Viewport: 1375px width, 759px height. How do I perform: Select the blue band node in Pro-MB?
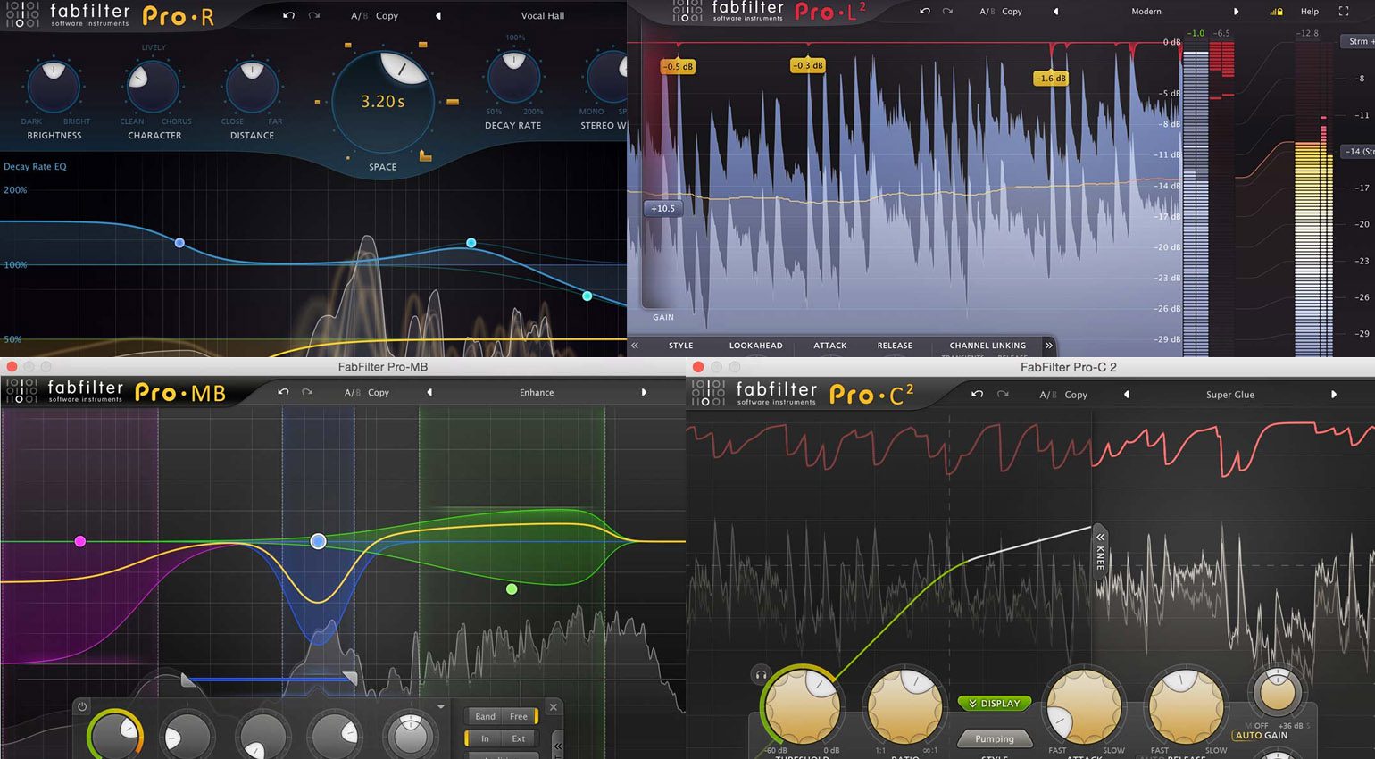click(318, 541)
